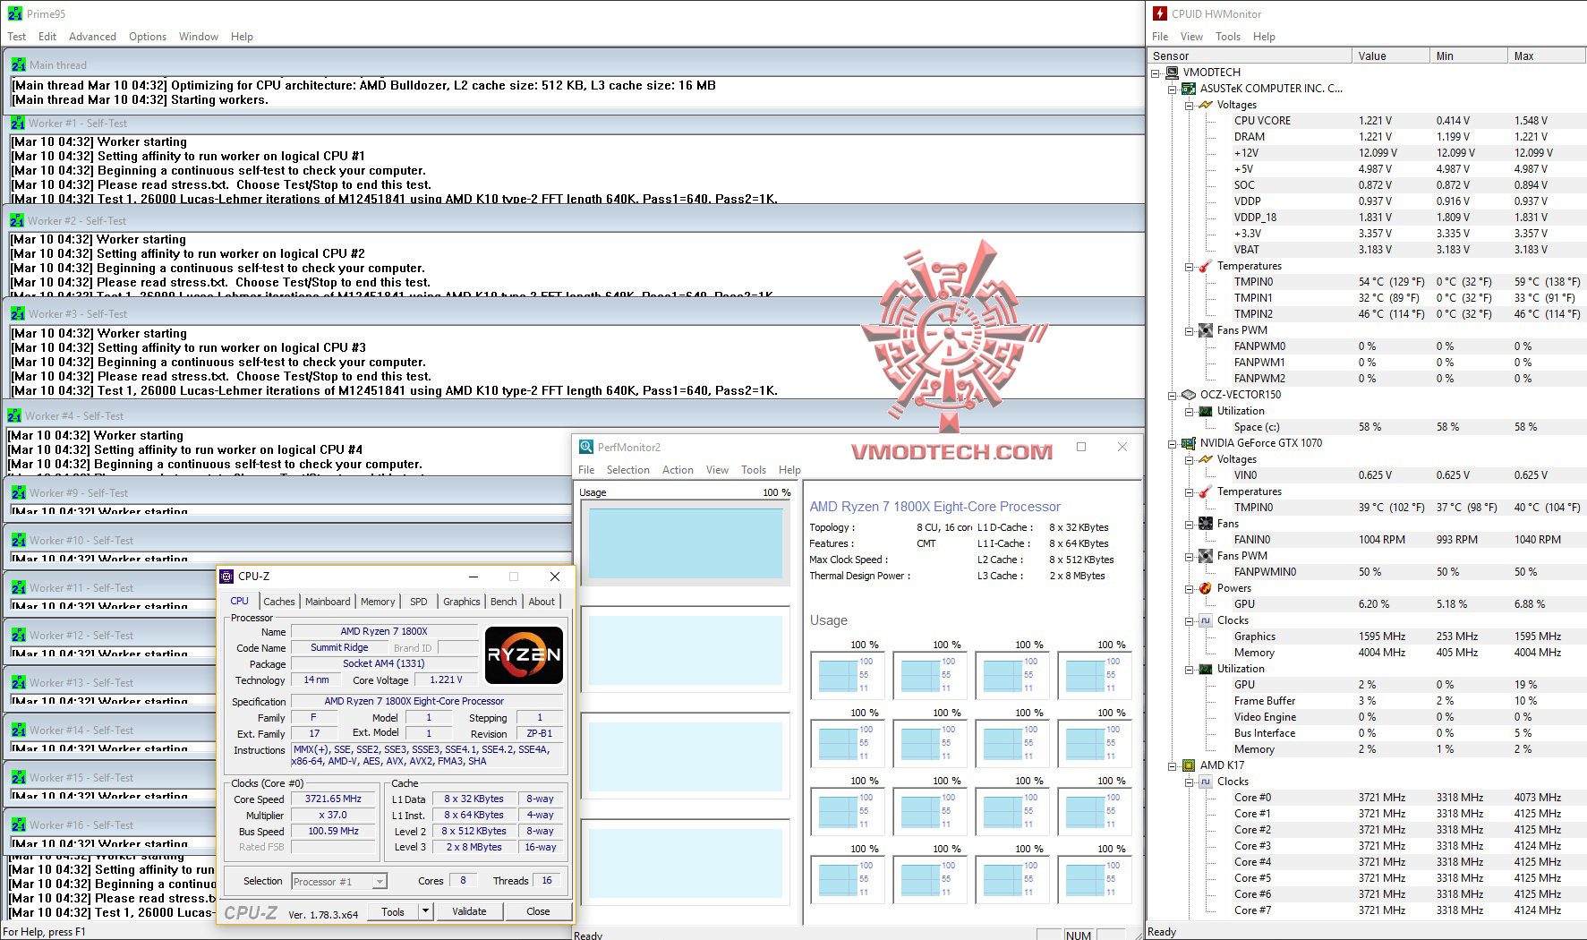Click the Close button in CPU-Z
The height and width of the screenshot is (940, 1587).
click(x=538, y=911)
